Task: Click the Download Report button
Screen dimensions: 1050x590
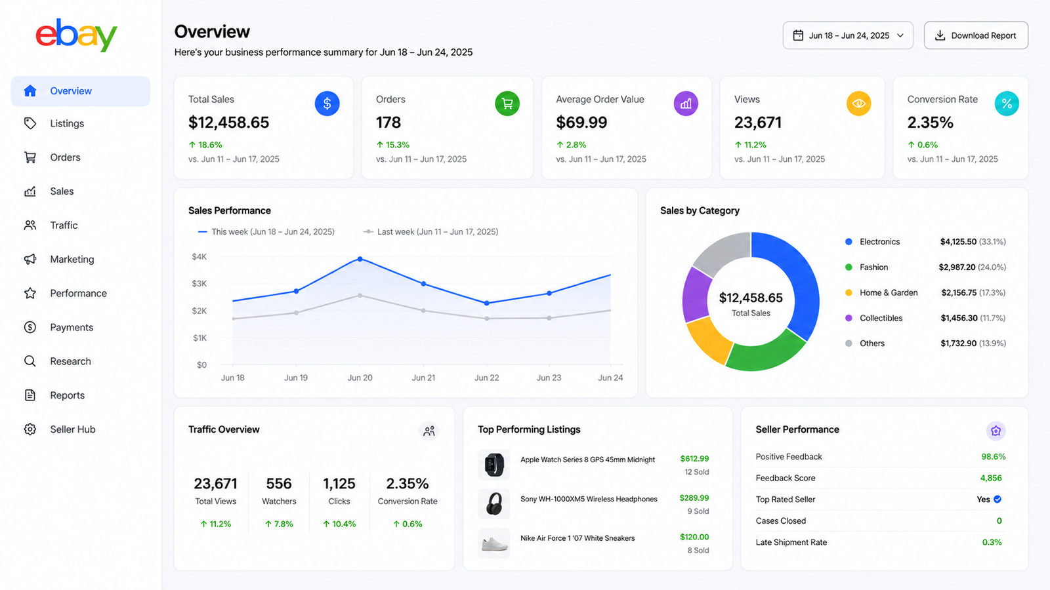Action: [976, 35]
